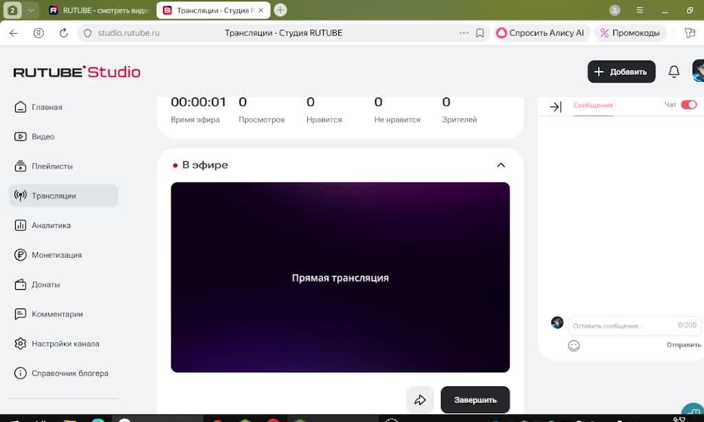The height and width of the screenshot is (422, 704).
Task: Click the Промокоды button
Action: [x=630, y=33]
